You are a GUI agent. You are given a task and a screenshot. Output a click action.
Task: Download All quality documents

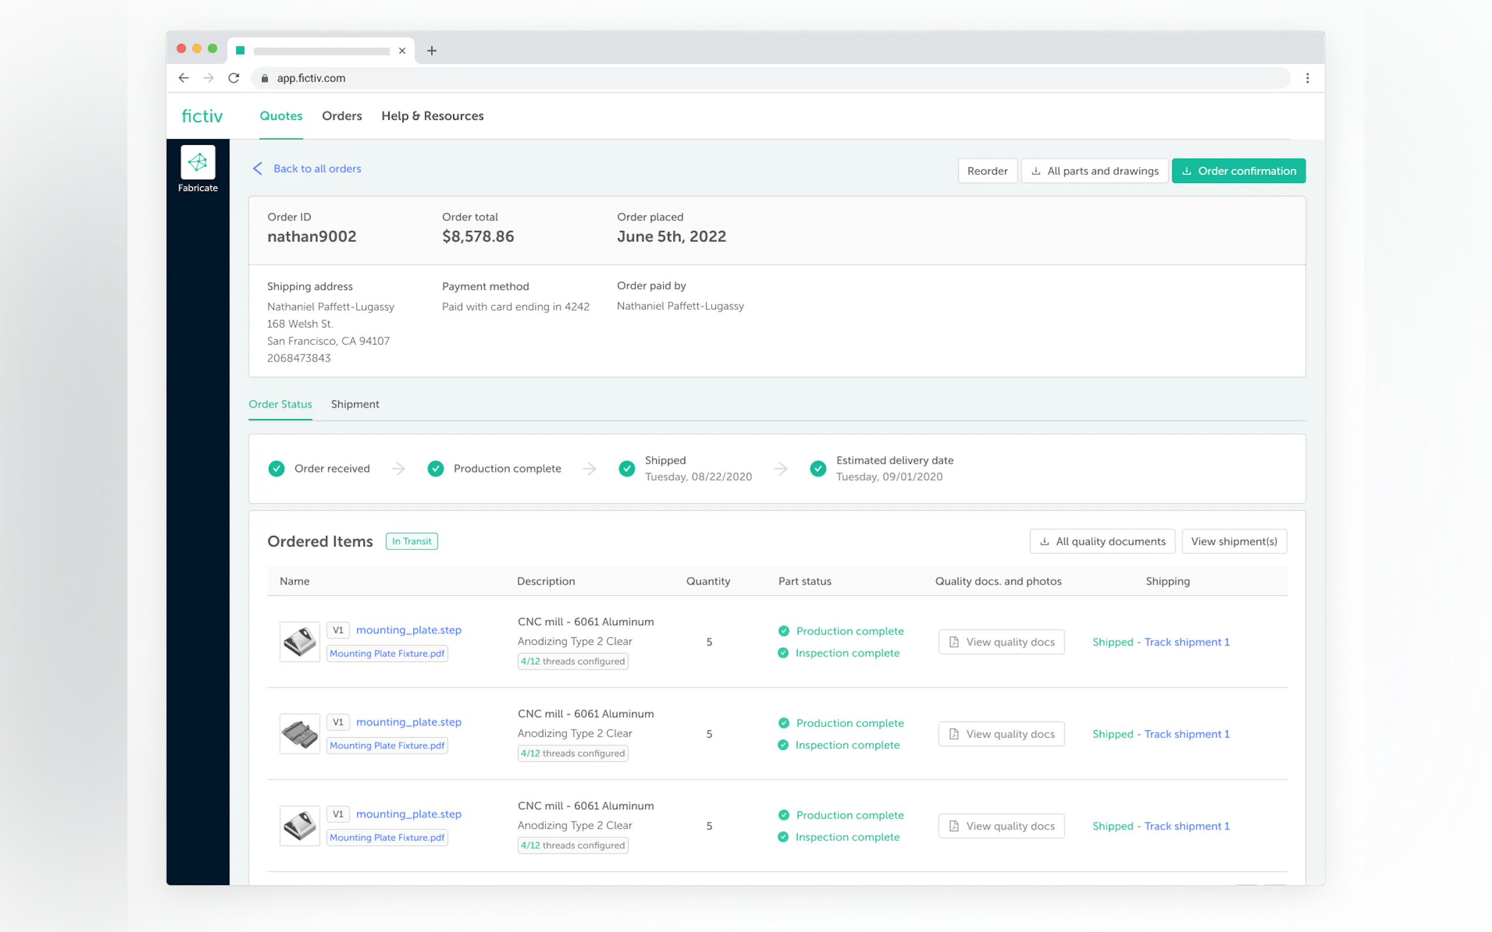click(1101, 541)
